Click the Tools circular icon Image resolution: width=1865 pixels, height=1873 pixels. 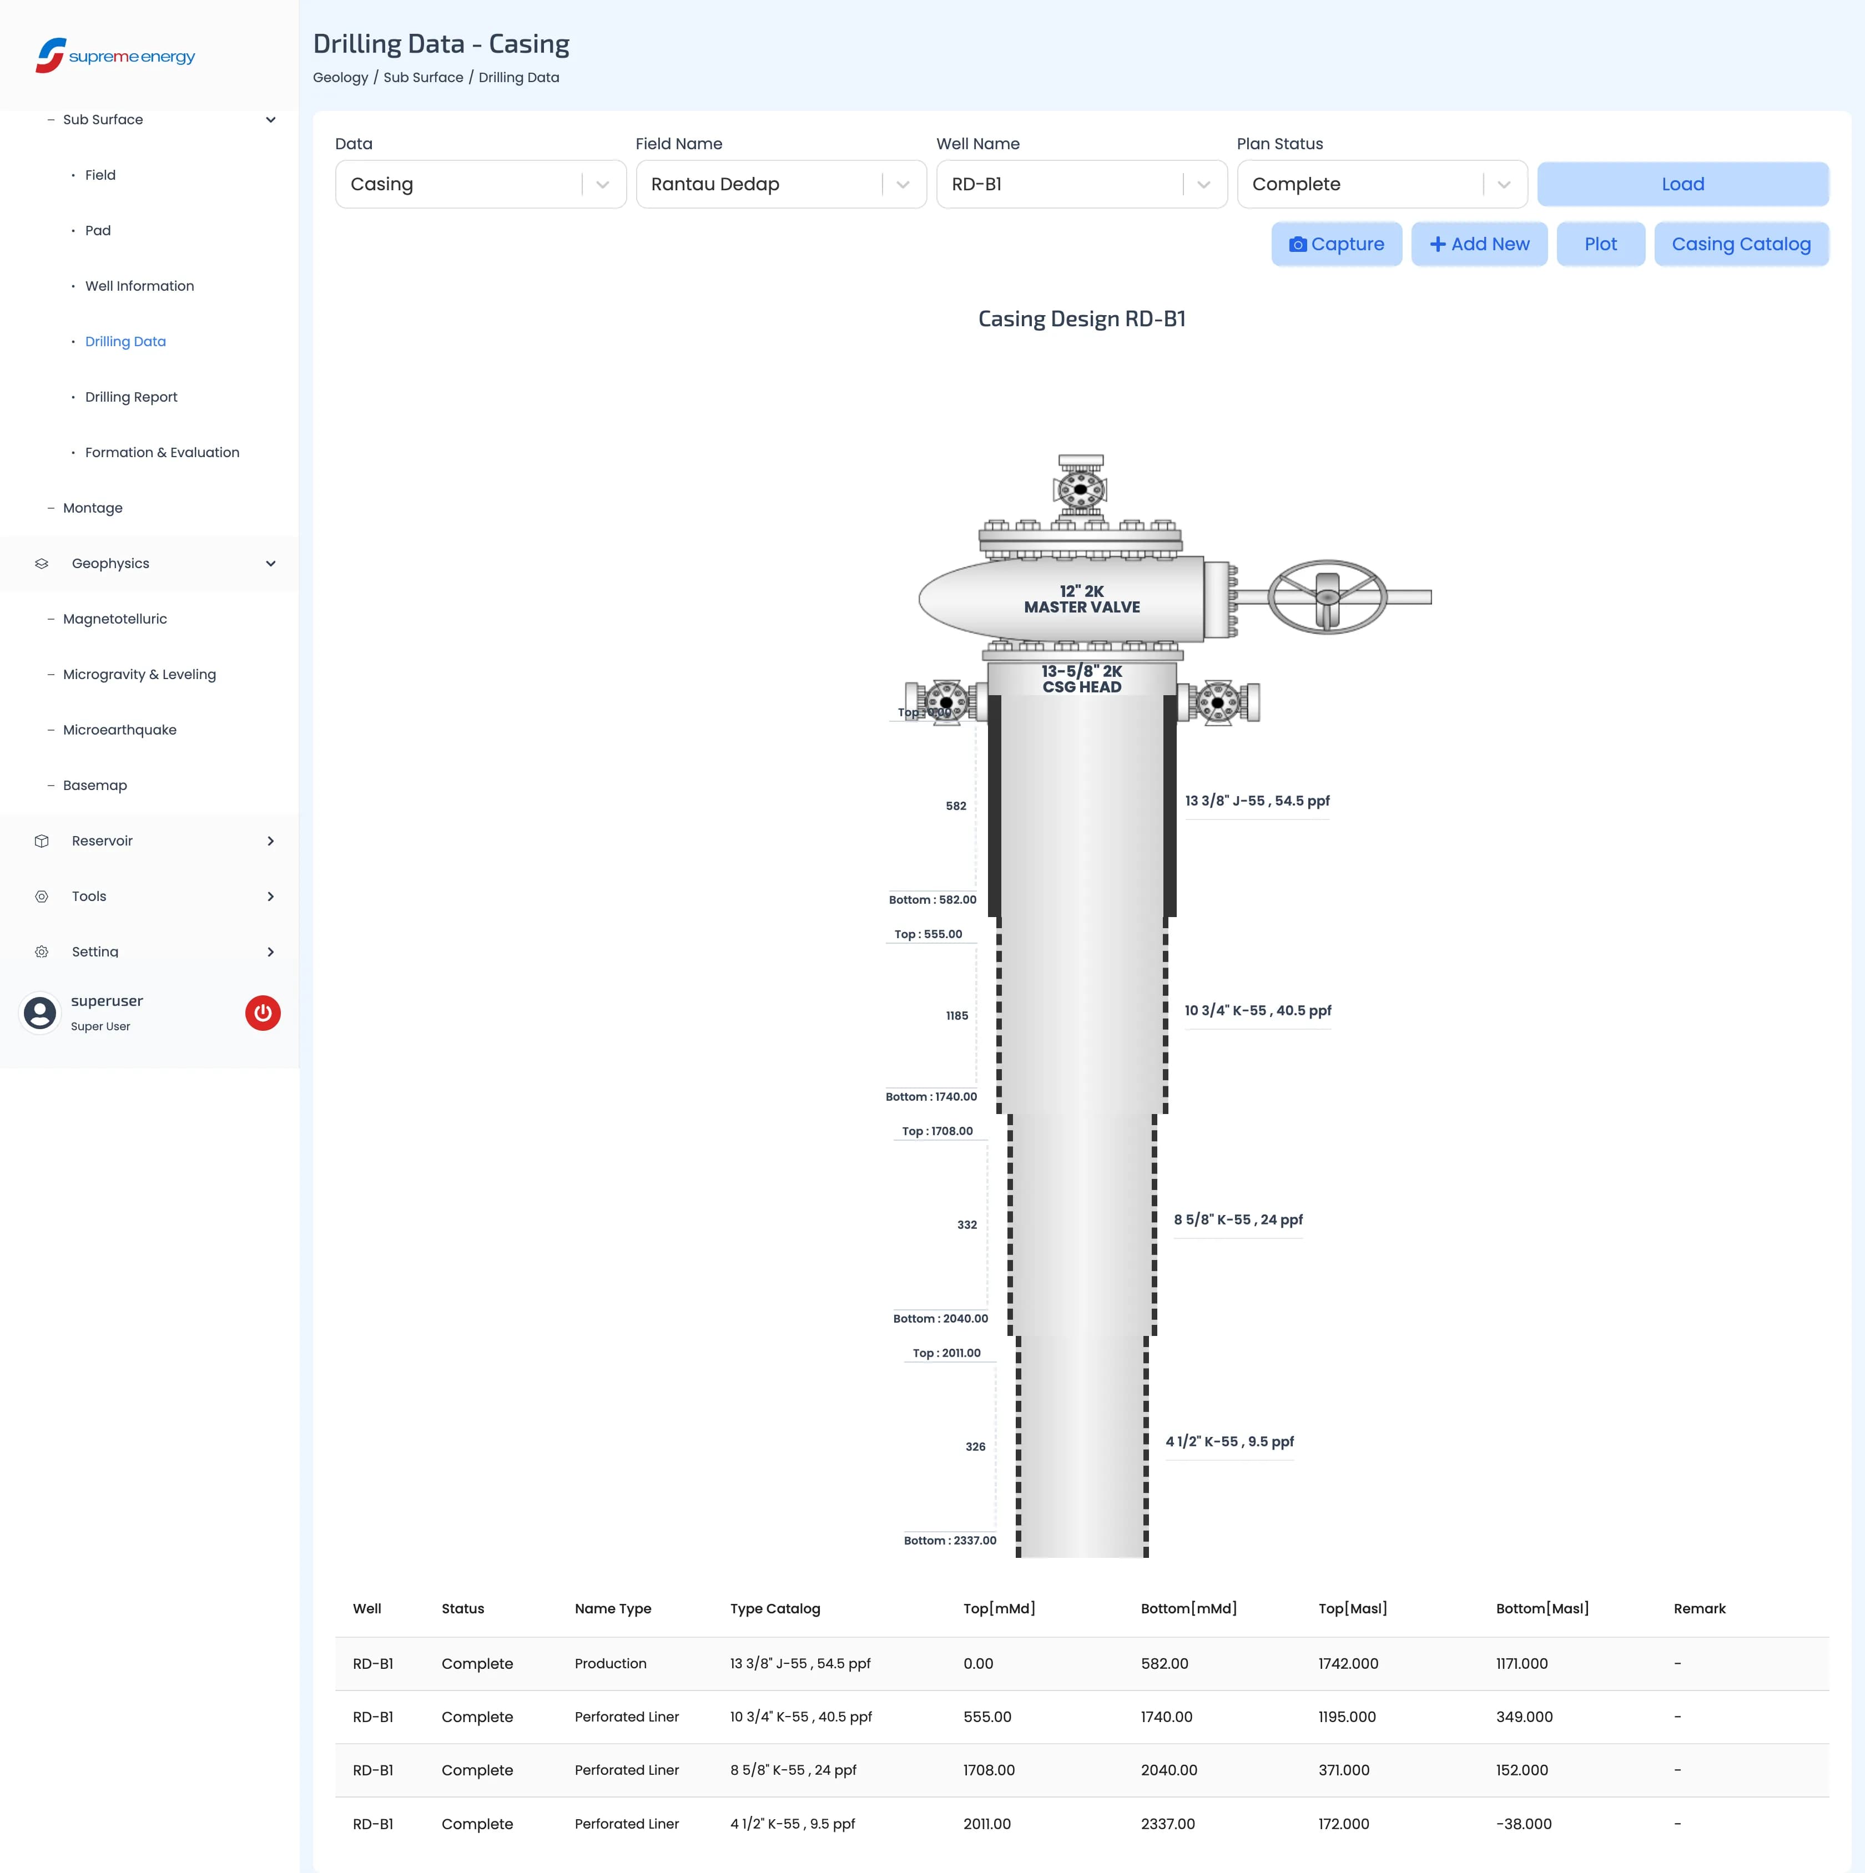click(x=42, y=897)
